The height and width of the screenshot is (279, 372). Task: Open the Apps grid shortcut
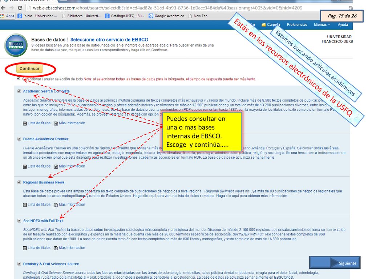coord(7,16)
